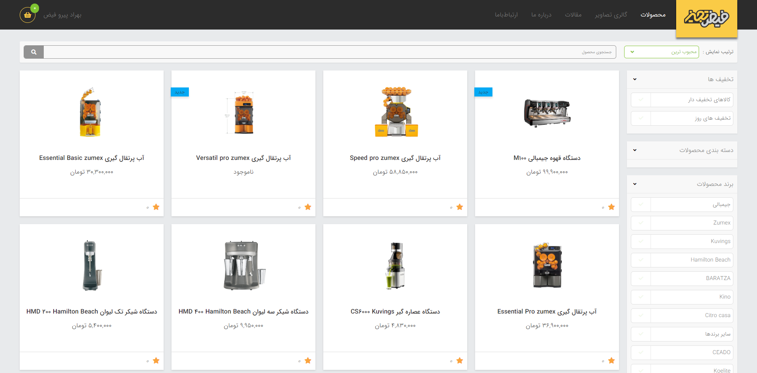Viewport: 757px width, 373px height.
Task: Click Speed pro zumex juicer image
Action: coord(396,112)
